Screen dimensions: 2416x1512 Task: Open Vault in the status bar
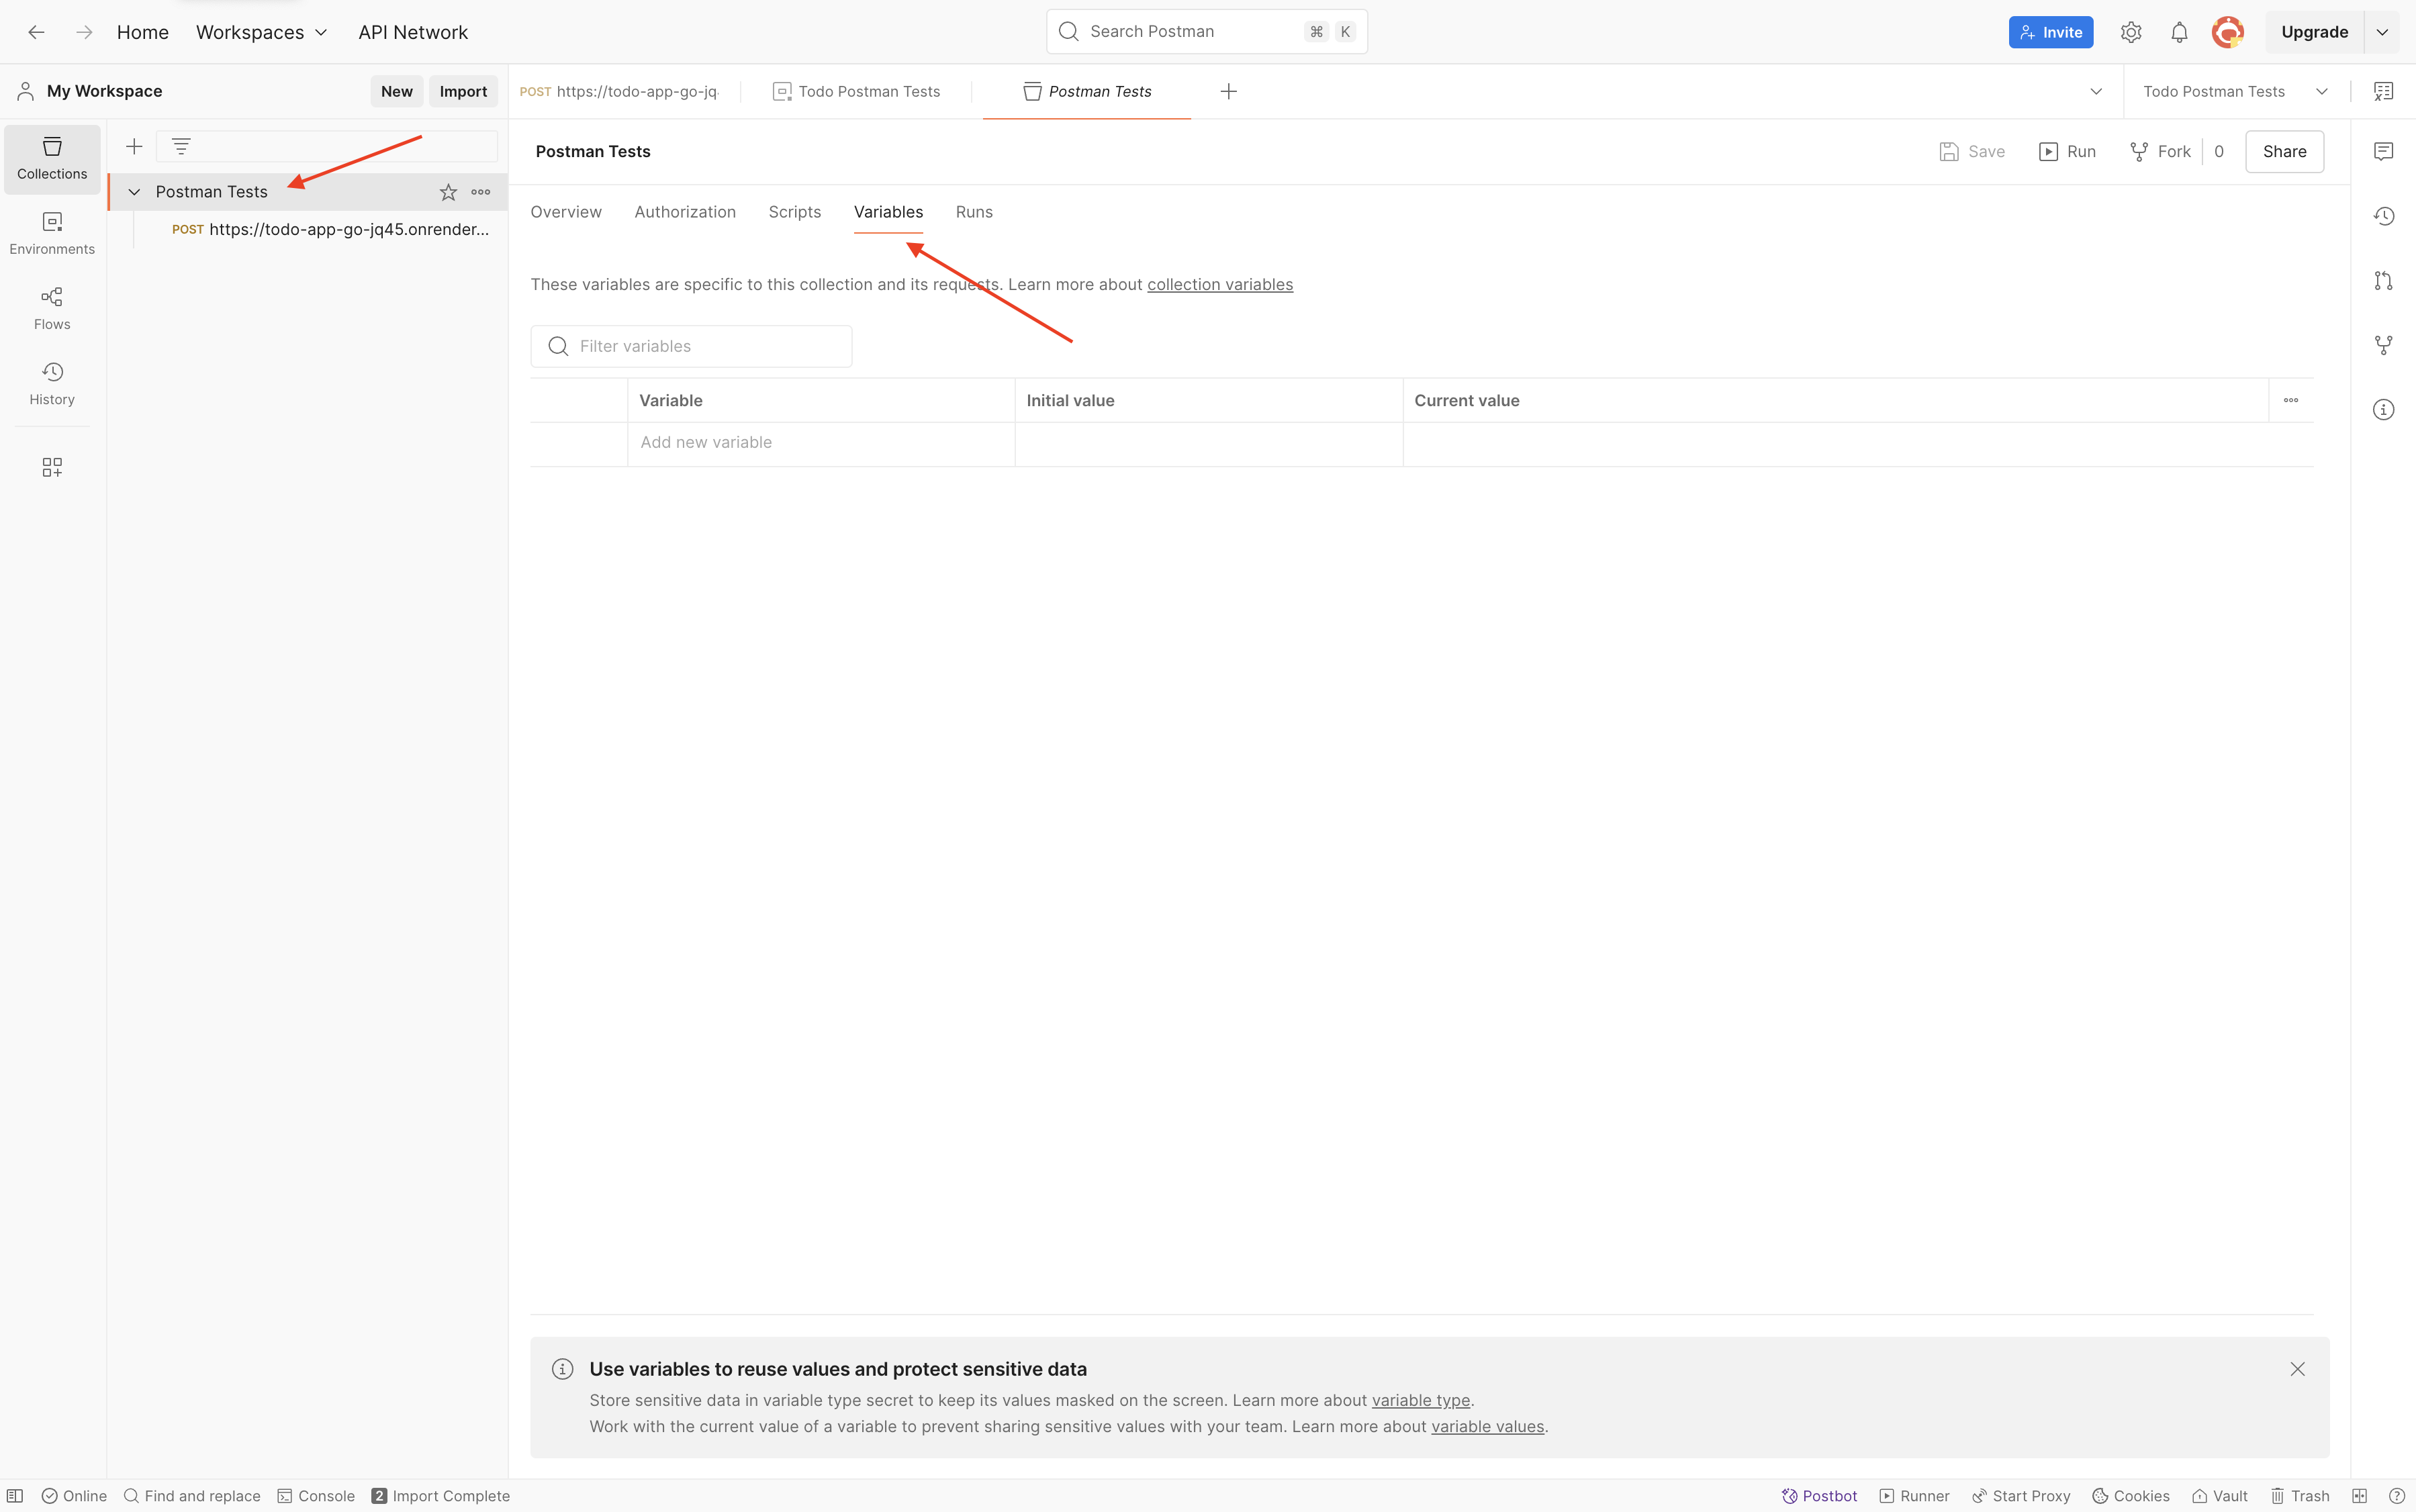click(x=2220, y=1496)
